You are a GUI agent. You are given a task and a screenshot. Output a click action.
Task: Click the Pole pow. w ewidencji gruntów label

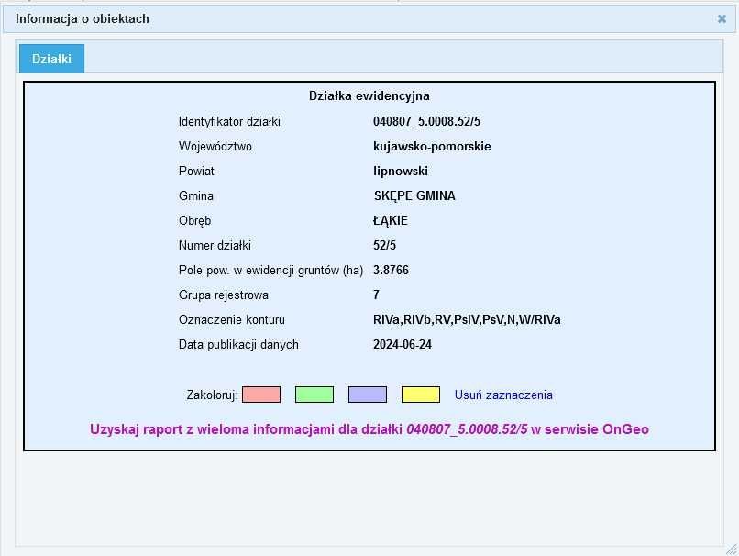tap(270, 271)
